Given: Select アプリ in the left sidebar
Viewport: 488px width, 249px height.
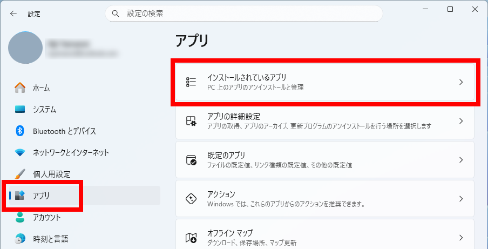Looking at the screenshot, I should 42,196.
